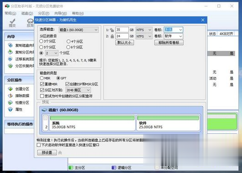Click 移除所有卷标 (remove all labels) button
The width and height of the screenshot is (242, 173).
coord(169,42)
